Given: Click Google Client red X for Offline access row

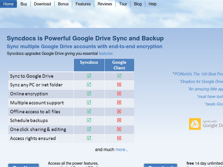Looking at the screenshot, I should click(119, 111).
